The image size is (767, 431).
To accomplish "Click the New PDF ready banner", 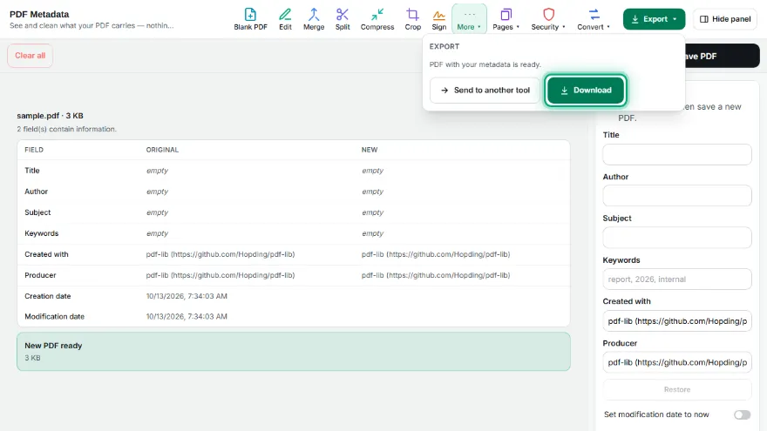I will [294, 352].
